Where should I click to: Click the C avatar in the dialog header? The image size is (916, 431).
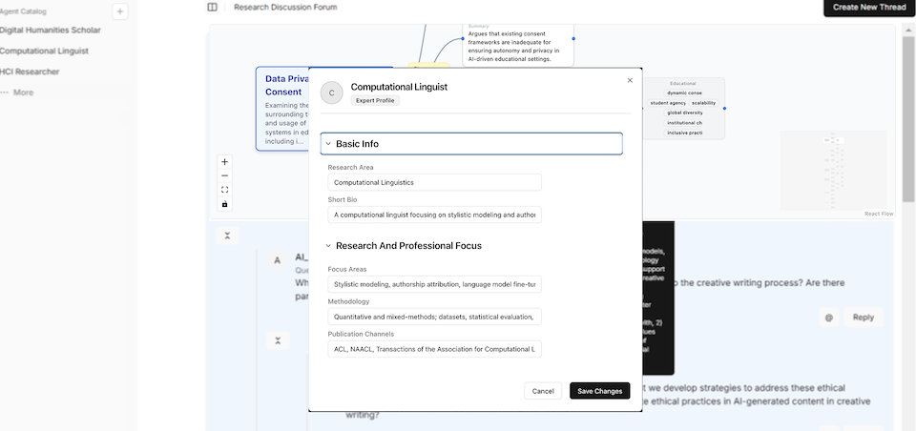coord(332,92)
